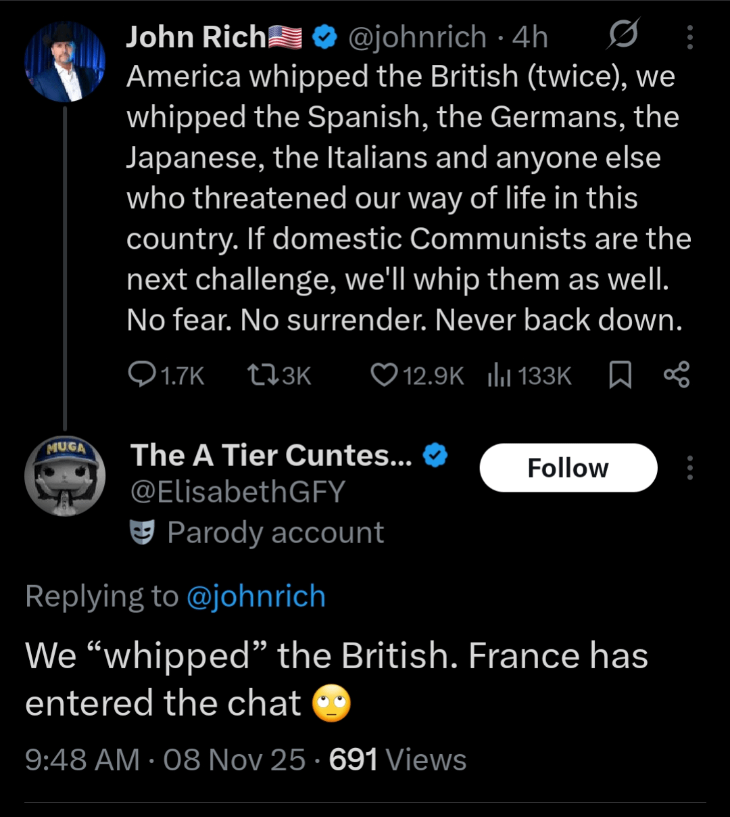
Task: Open John Rich's profile picture
Action: (65, 62)
